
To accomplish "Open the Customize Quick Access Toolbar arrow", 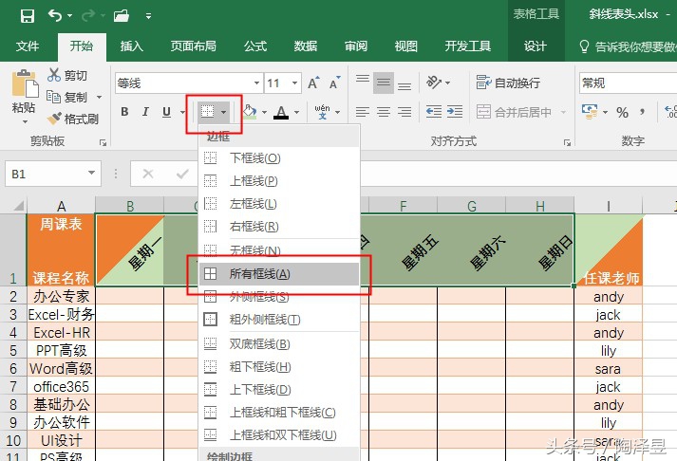I will (148, 16).
